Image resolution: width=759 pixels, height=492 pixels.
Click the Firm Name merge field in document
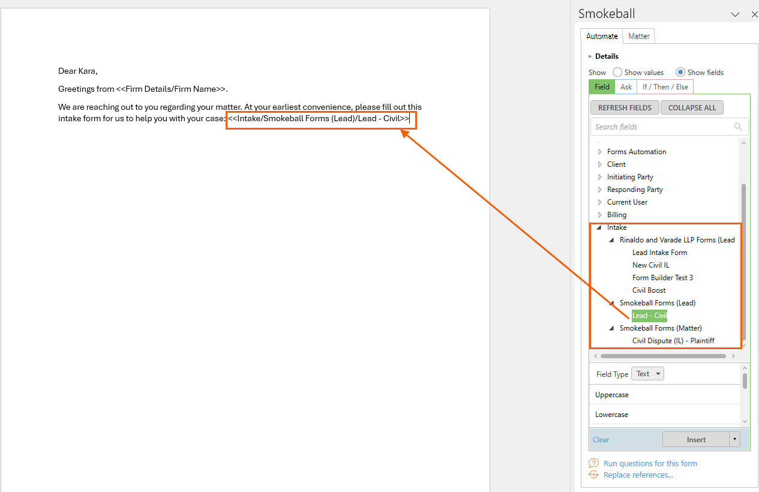[172, 89]
